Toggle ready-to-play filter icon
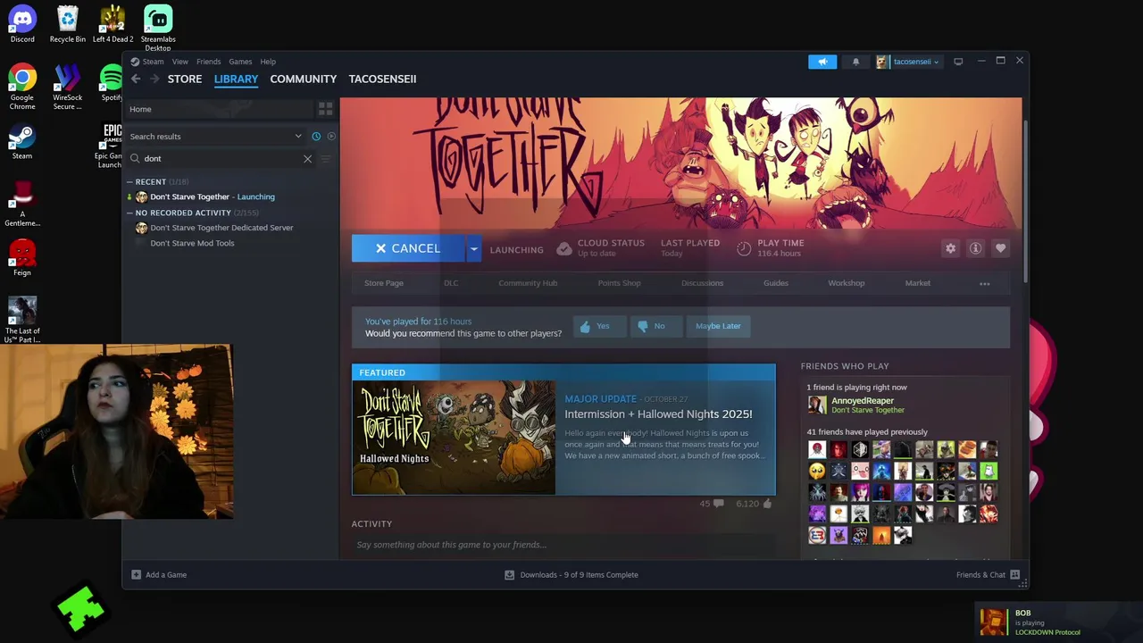The image size is (1143, 643). click(331, 137)
